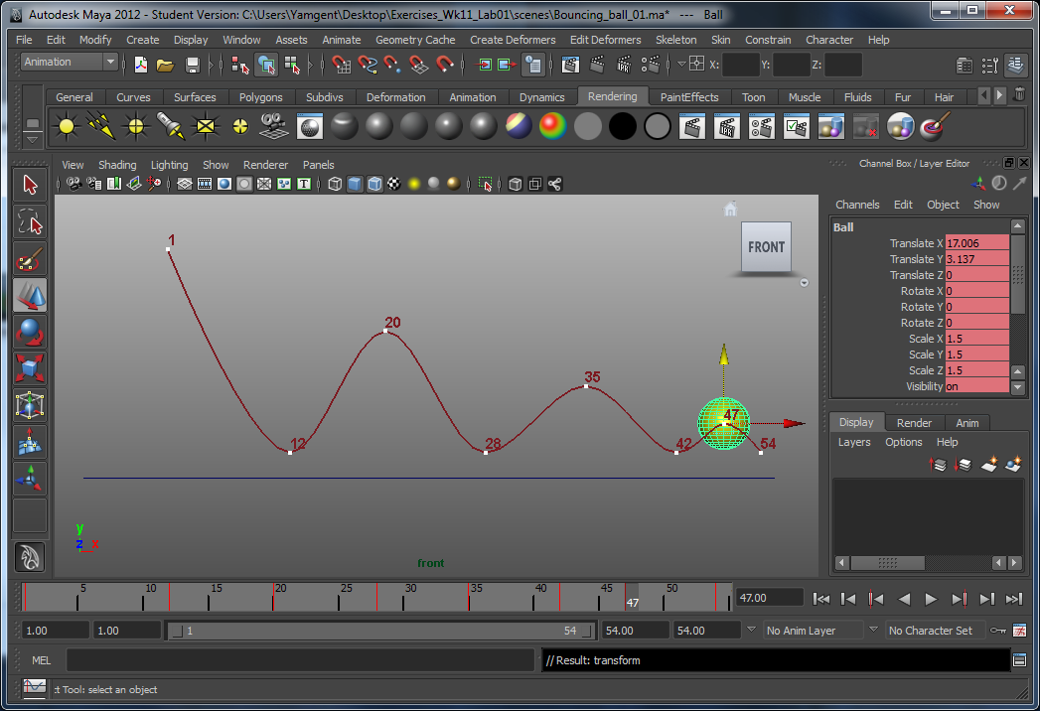Open animation preferences icon by timeline
The image size is (1040, 711).
pos(1019,631)
